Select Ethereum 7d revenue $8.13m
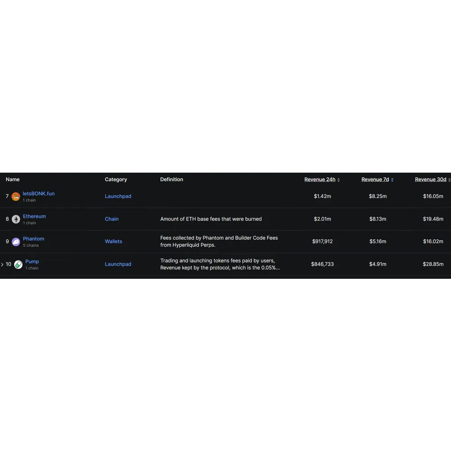This screenshot has width=451, height=451. [377, 219]
